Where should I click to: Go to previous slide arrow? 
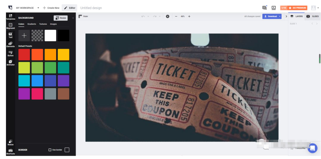coord(312,24)
